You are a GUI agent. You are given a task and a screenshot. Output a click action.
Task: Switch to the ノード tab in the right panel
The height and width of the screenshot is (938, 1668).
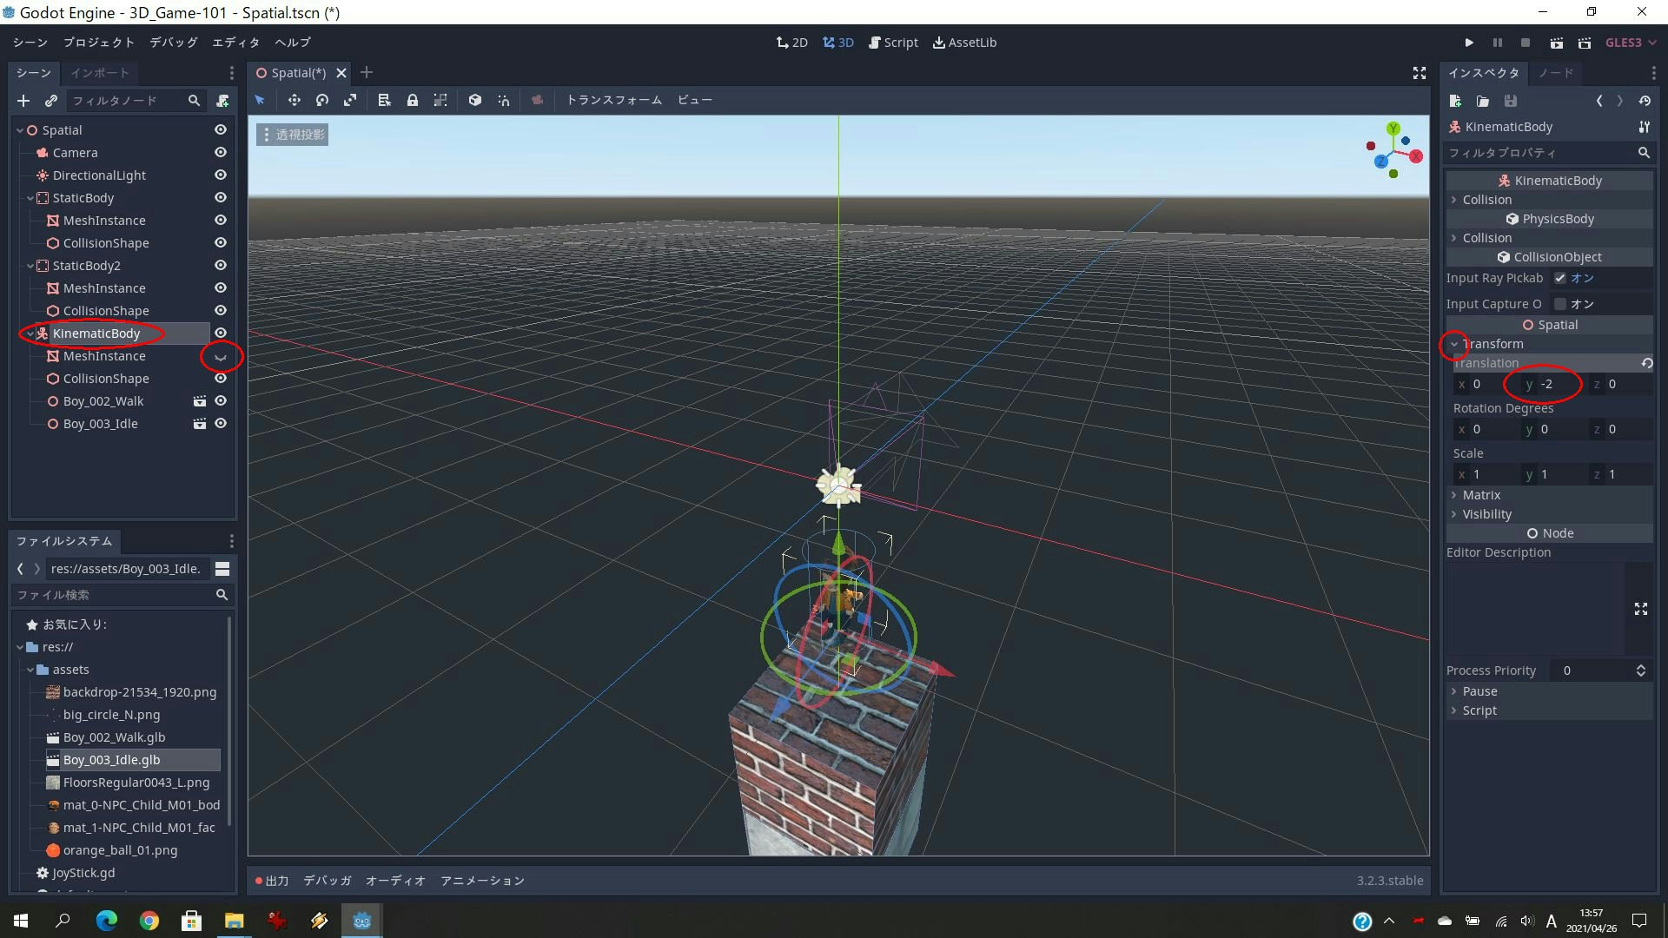(1555, 73)
